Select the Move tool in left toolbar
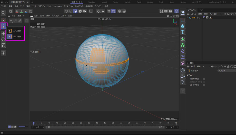 pyautogui.click(x=3, y=34)
